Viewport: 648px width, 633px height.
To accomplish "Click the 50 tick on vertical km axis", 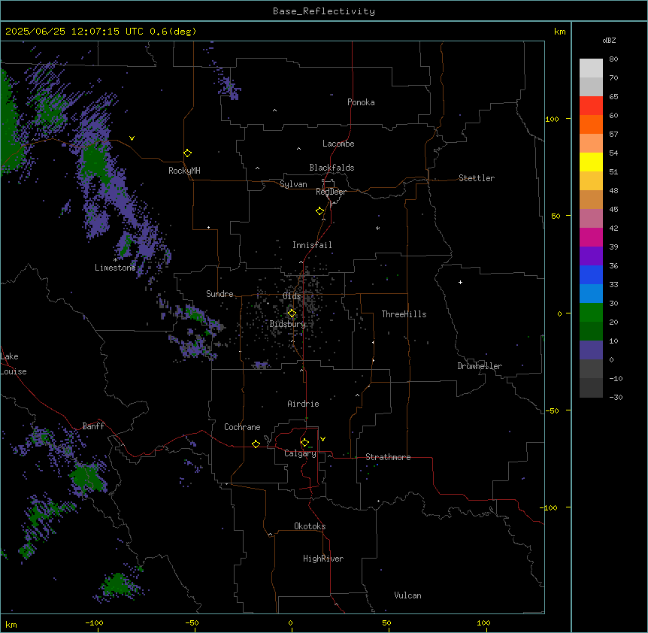I will point(556,216).
